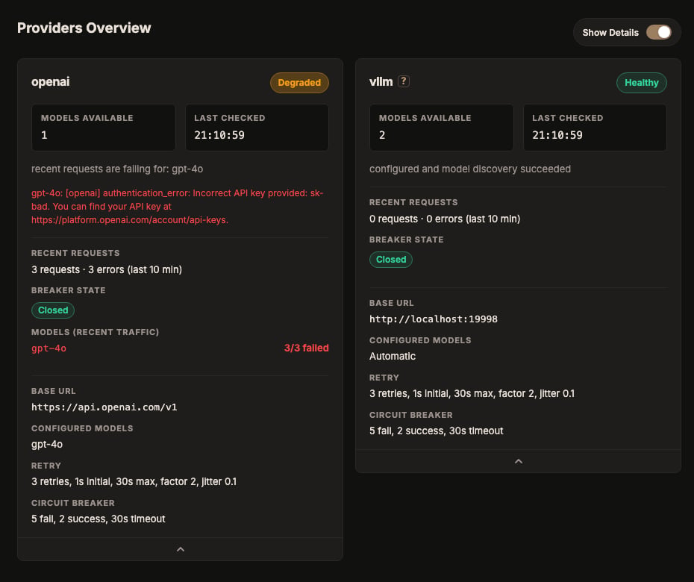Collapse the vllm card with bottom chevron
Image resolution: width=694 pixels, height=582 pixels.
point(519,461)
